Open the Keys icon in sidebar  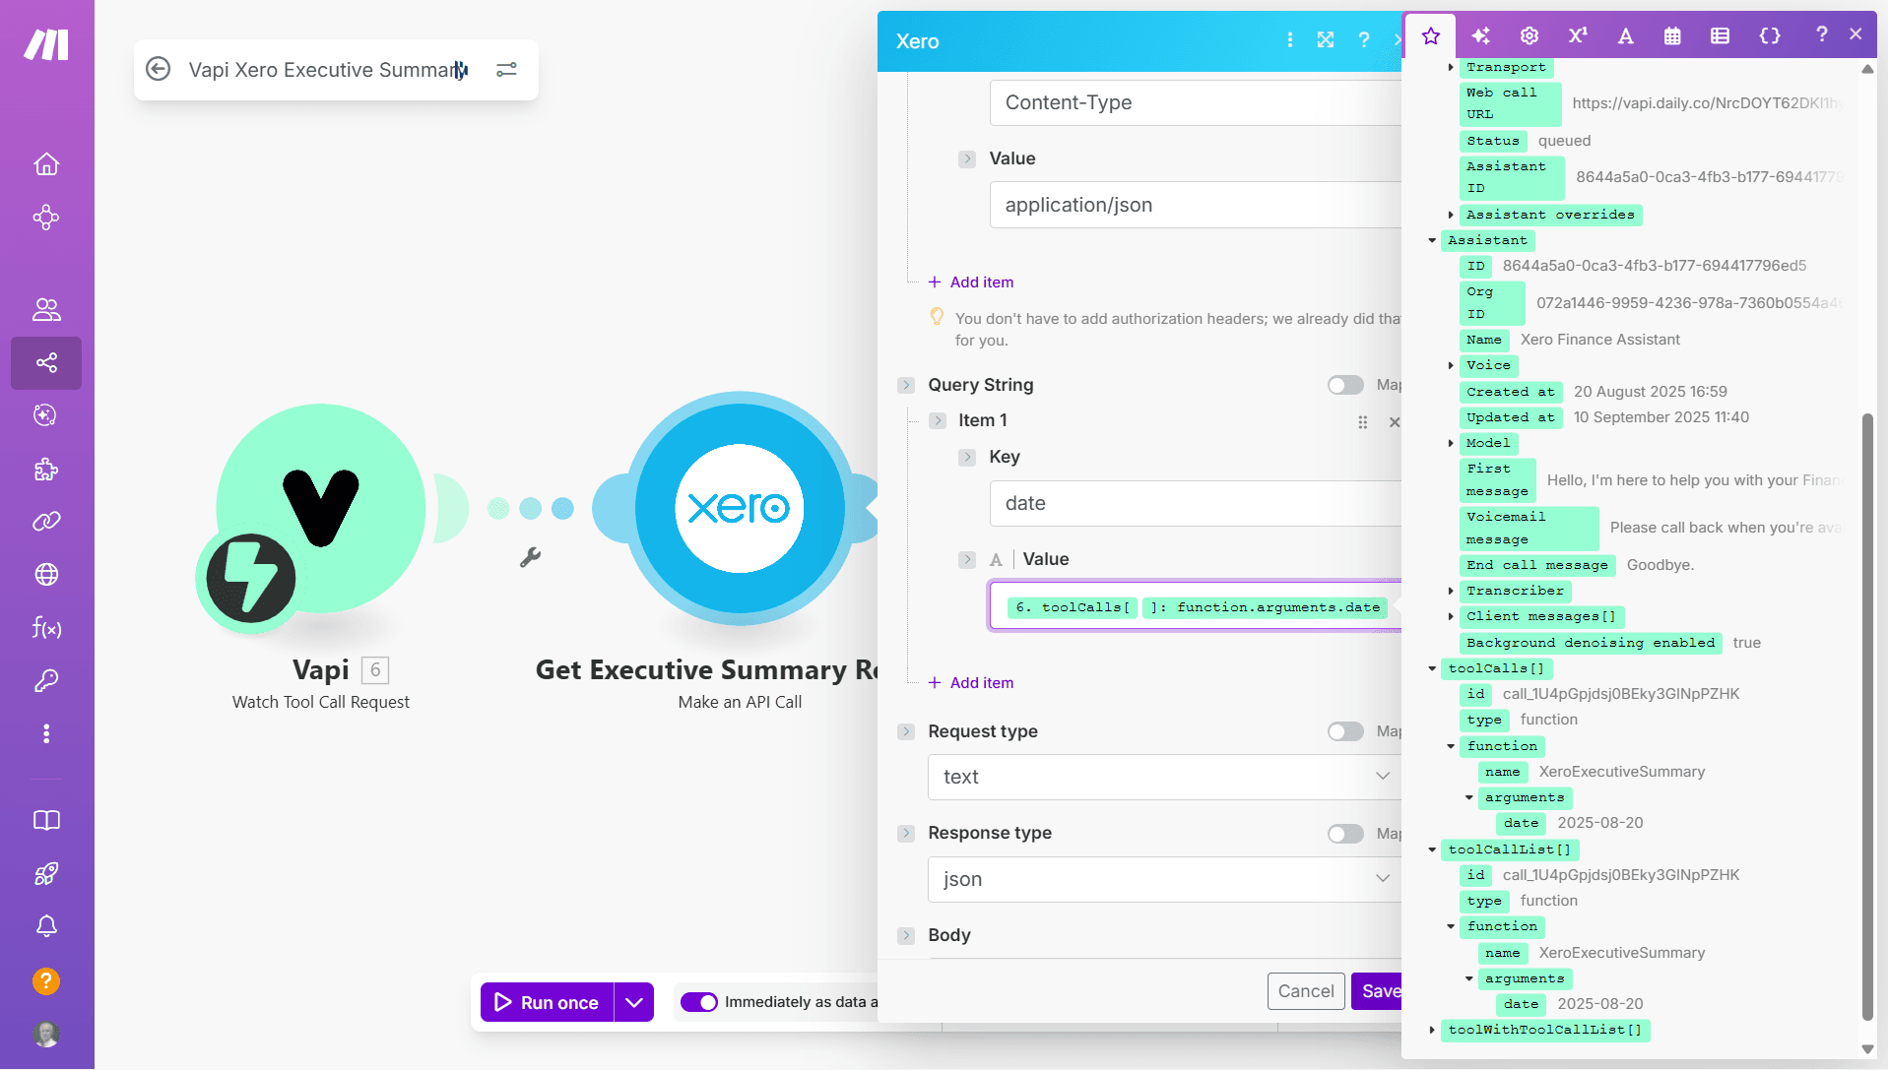tap(46, 681)
